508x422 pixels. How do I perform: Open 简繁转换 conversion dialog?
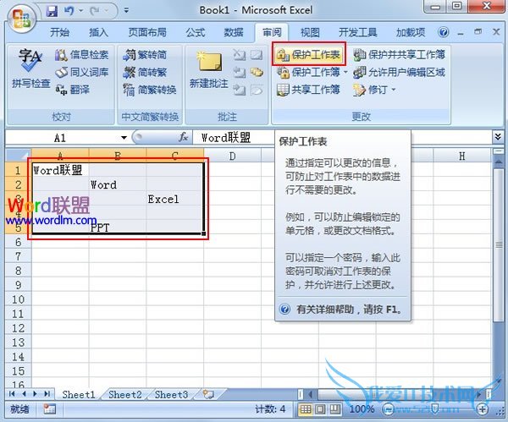click(x=150, y=90)
